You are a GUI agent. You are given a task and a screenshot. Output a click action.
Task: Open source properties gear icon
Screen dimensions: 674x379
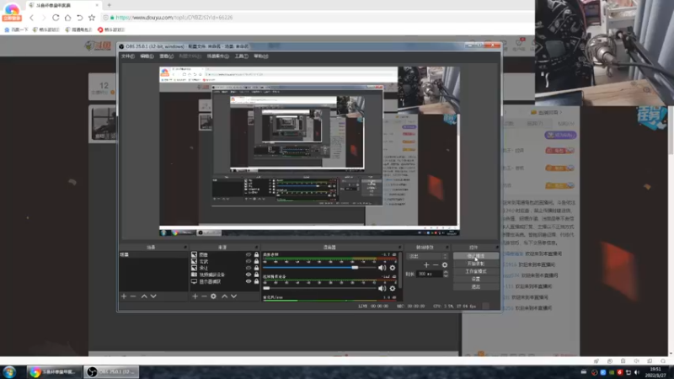point(214,296)
